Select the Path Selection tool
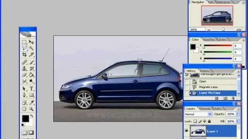The height and width of the screenshot is (139, 248). click(24, 89)
